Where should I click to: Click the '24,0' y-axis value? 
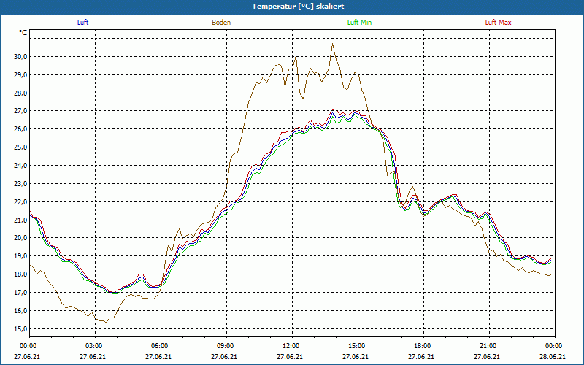click(20, 166)
